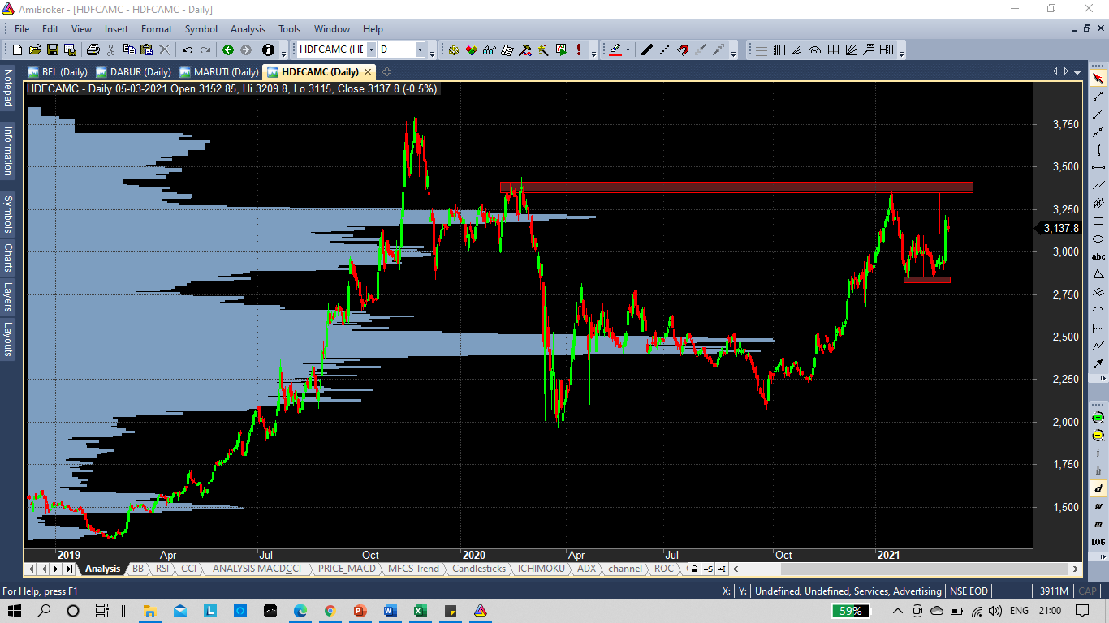Open the RSI sheet tab
The width and height of the screenshot is (1109, 623).
click(162, 569)
